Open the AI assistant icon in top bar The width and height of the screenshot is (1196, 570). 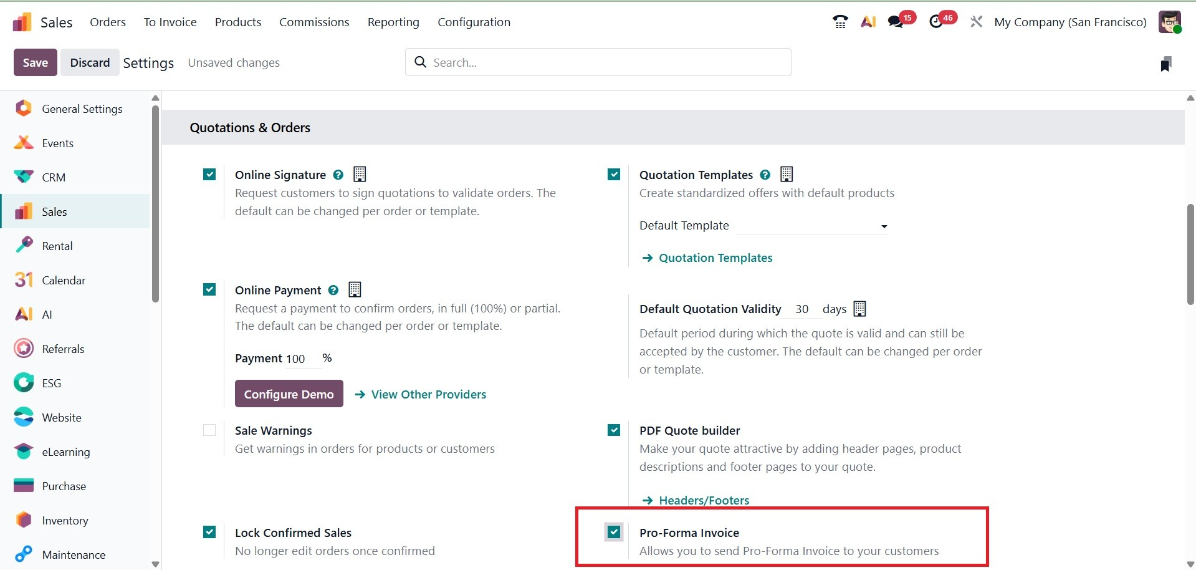(868, 22)
